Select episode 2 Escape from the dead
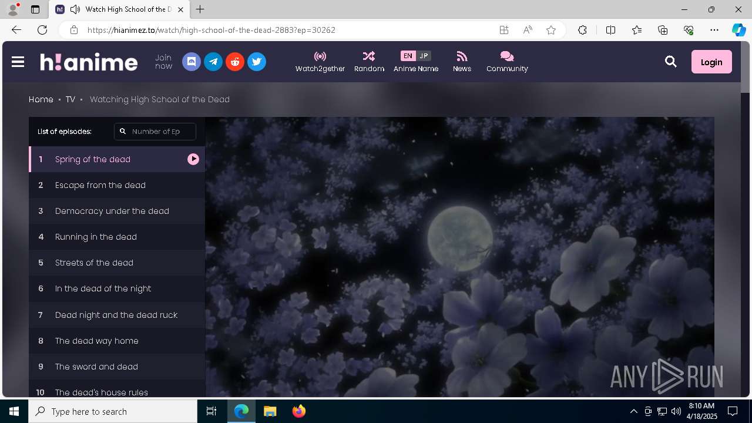This screenshot has width=752, height=423. coord(117,185)
